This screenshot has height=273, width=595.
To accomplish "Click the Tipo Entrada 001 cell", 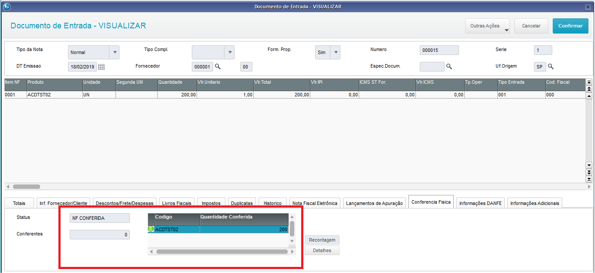I will point(521,95).
